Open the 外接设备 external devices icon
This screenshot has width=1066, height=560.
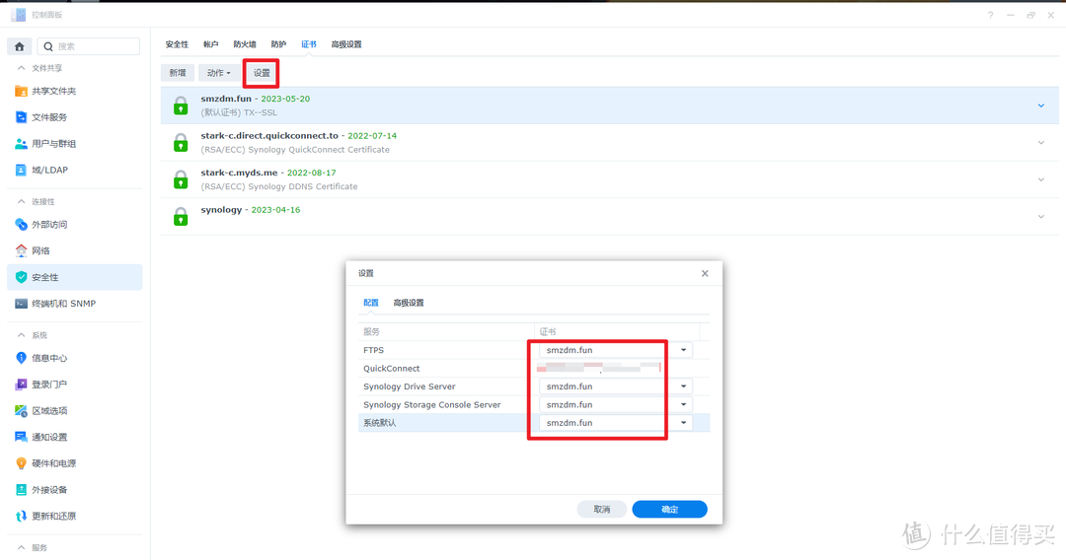[x=21, y=489]
